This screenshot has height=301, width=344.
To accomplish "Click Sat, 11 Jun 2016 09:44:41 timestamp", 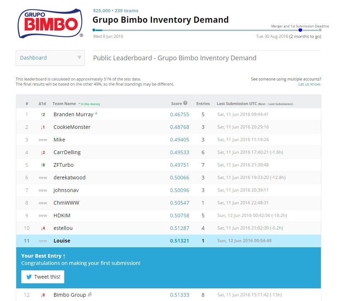I will [x=243, y=114].
